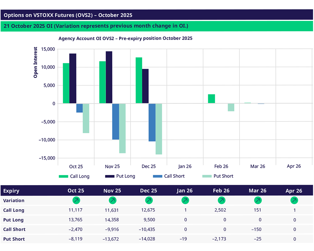
Task: Select the Call Long value 11,117
Action: tap(76, 210)
